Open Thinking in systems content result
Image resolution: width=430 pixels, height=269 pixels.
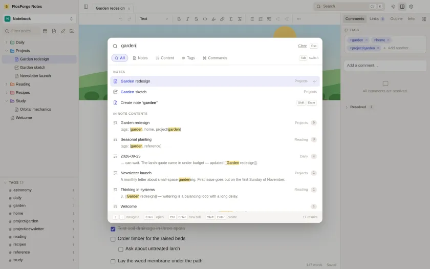[x=214, y=193]
